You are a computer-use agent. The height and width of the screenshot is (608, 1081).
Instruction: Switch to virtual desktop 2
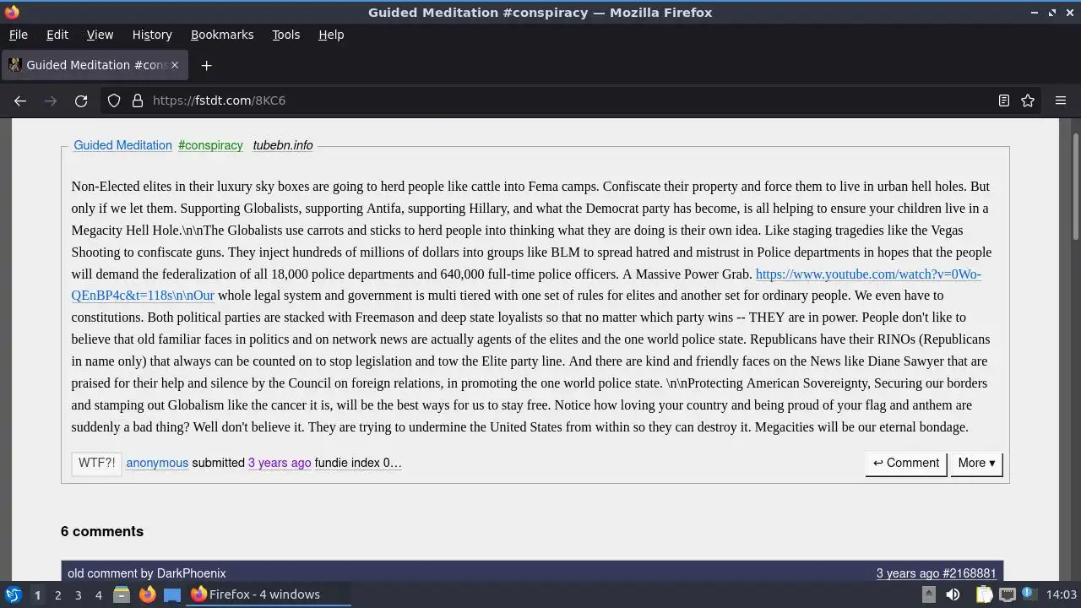tap(57, 594)
